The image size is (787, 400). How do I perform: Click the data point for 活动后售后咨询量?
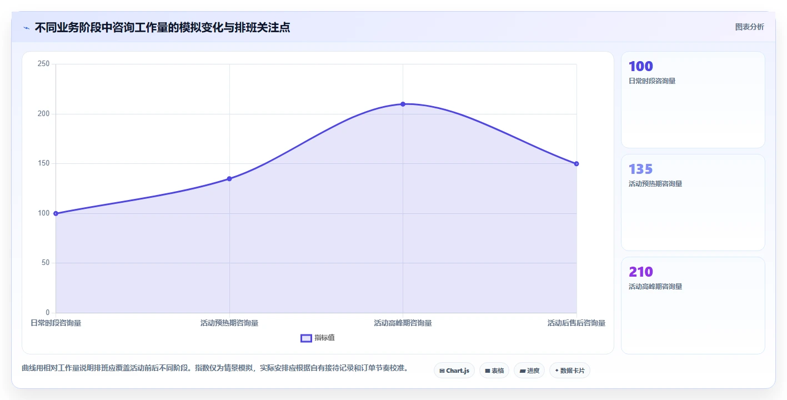pos(577,164)
